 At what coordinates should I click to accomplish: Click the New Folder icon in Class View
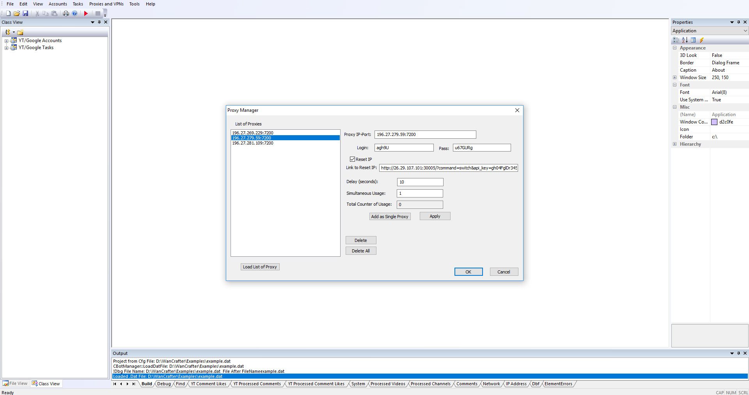20,32
